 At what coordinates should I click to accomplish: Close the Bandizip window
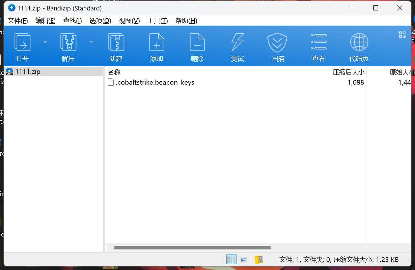tap(399, 8)
